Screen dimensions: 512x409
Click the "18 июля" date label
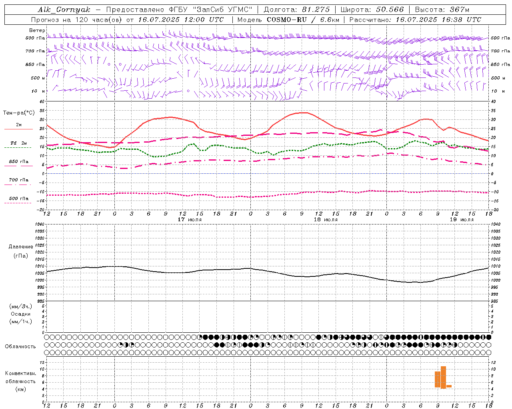pyautogui.click(x=326, y=219)
